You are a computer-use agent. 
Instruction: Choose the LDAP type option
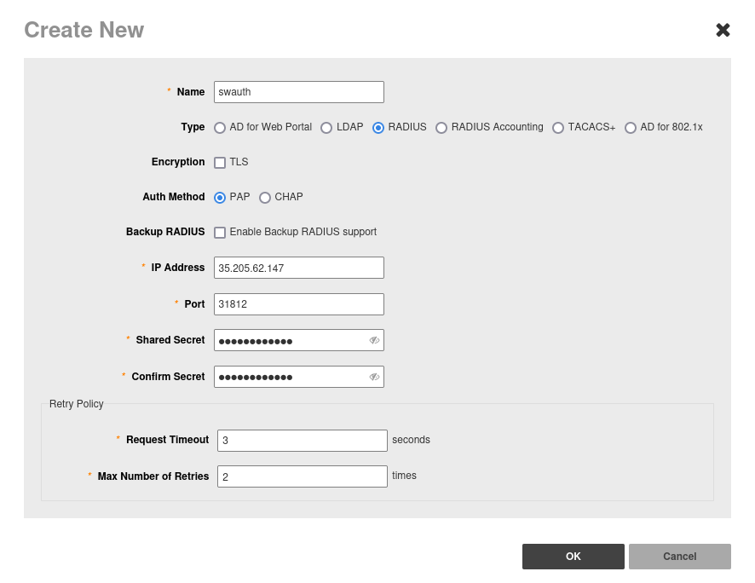pos(326,128)
